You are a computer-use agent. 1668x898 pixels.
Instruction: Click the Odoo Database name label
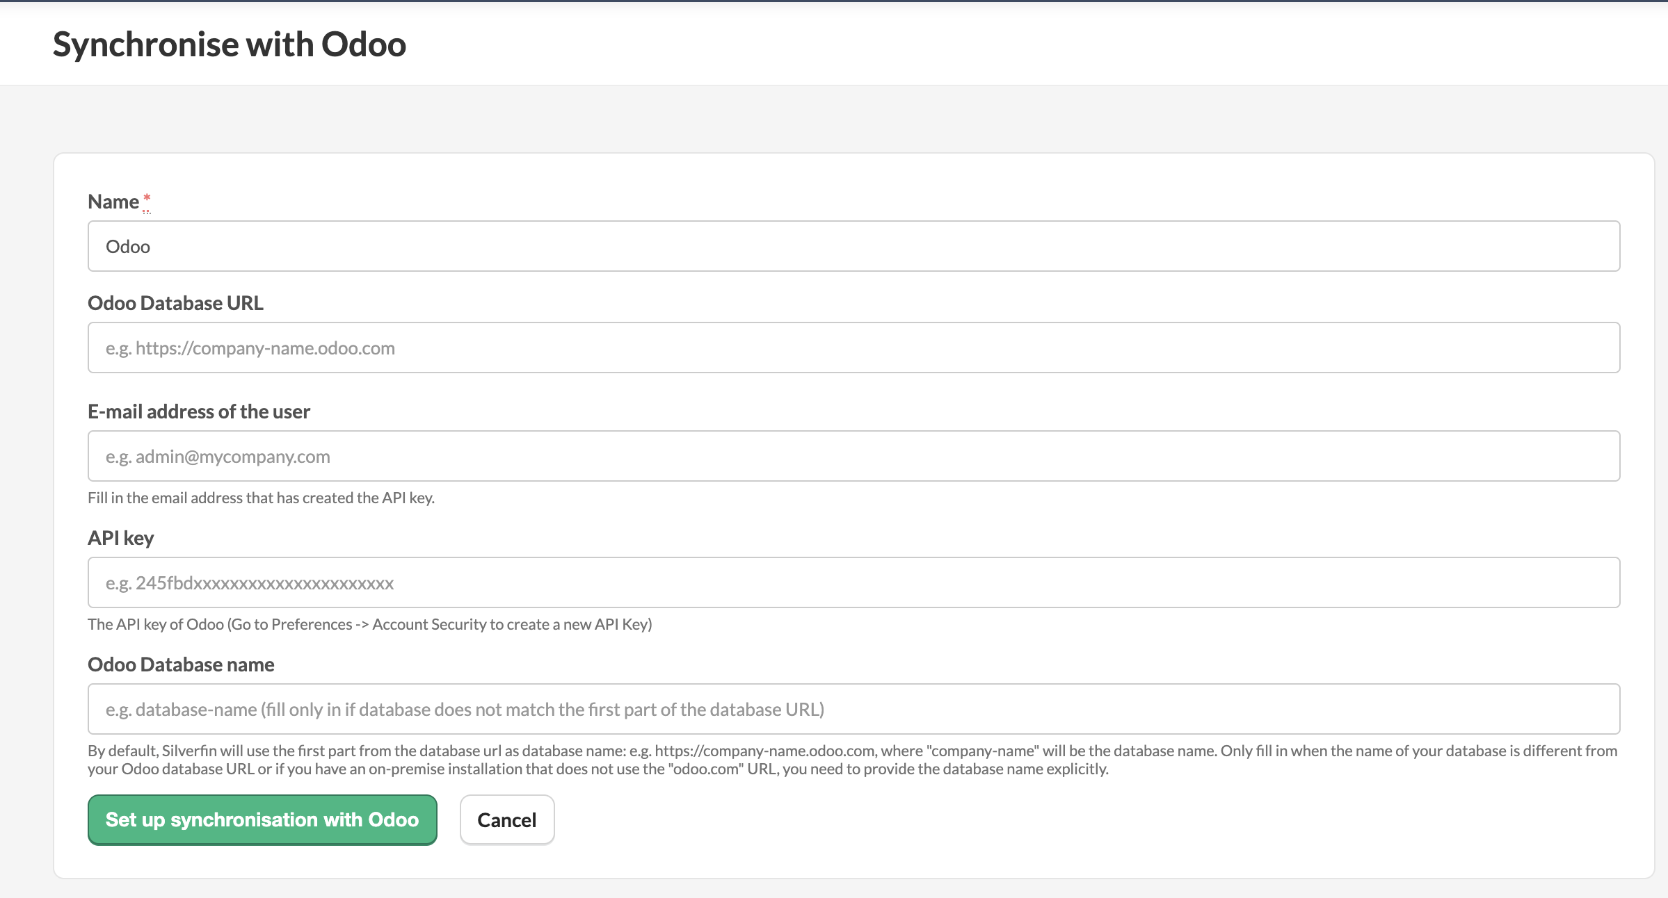(181, 664)
